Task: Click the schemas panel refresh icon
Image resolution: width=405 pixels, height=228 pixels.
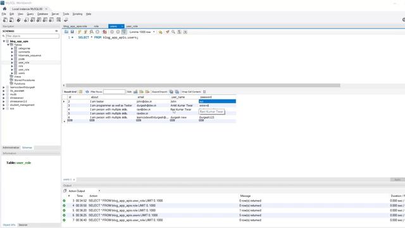Action: (x=56, y=31)
